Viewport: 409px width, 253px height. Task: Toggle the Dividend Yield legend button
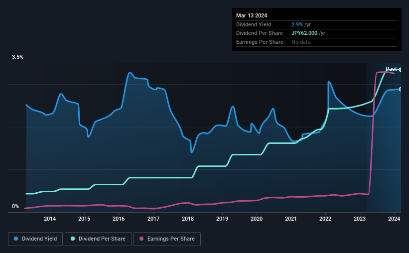[x=35, y=239]
